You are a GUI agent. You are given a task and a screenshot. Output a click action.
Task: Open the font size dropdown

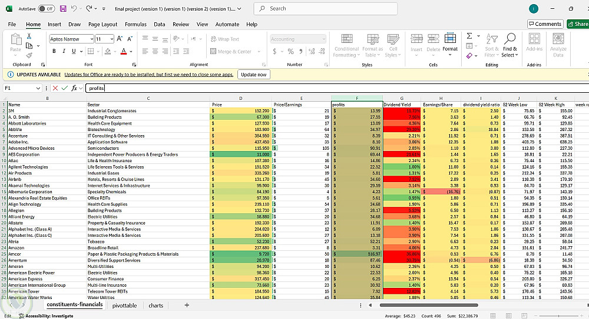(x=112, y=39)
